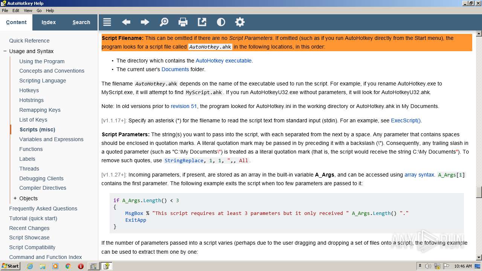Image resolution: width=482 pixels, height=271 pixels.
Task: Open Using the Program topic
Action: [42, 61]
